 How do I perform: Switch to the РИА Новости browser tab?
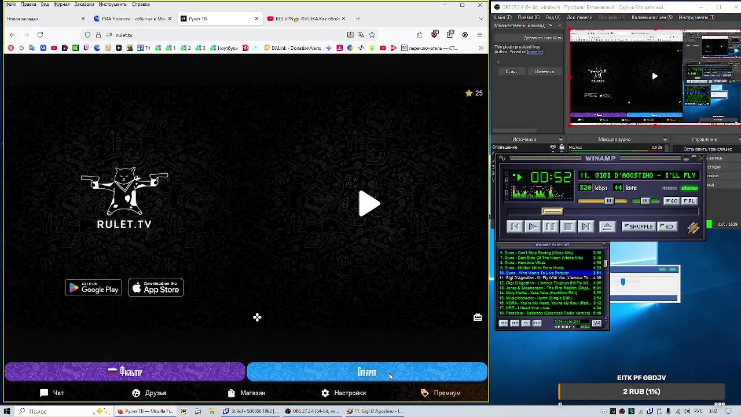pyautogui.click(x=133, y=19)
